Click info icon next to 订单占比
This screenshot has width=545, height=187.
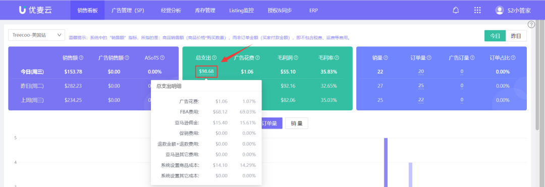coord(513,58)
